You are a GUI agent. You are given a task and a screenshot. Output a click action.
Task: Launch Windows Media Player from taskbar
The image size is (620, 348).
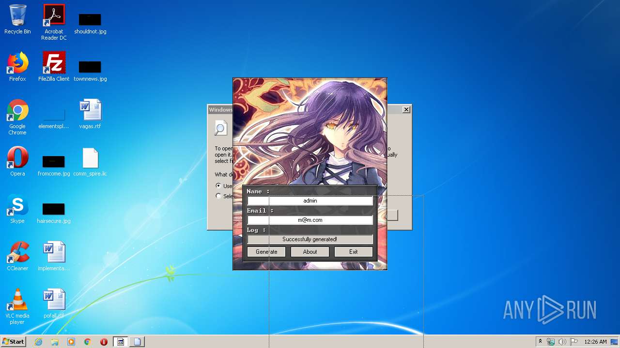[x=71, y=342]
